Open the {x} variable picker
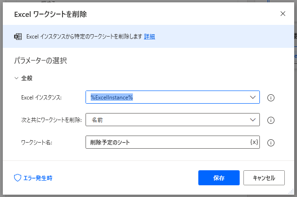This screenshot has width=297, height=197. pyautogui.click(x=254, y=142)
